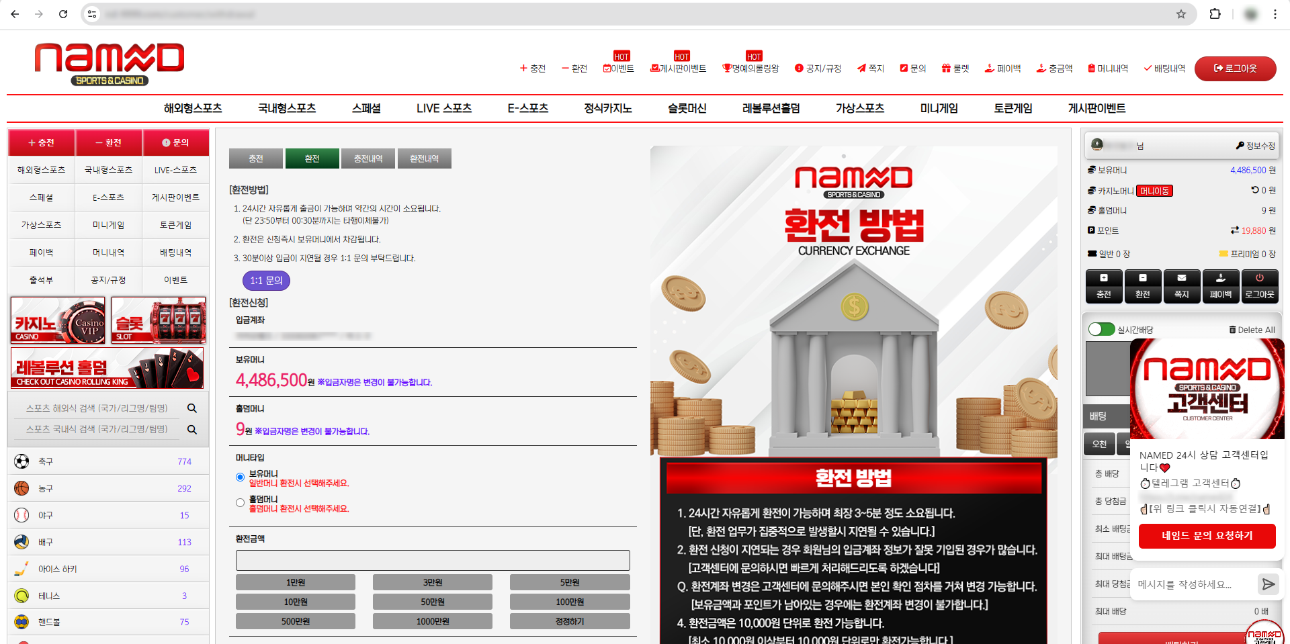Click the 카지노머니 refresh icon
Viewport: 1290px width, 644px height.
[x=1254, y=190]
